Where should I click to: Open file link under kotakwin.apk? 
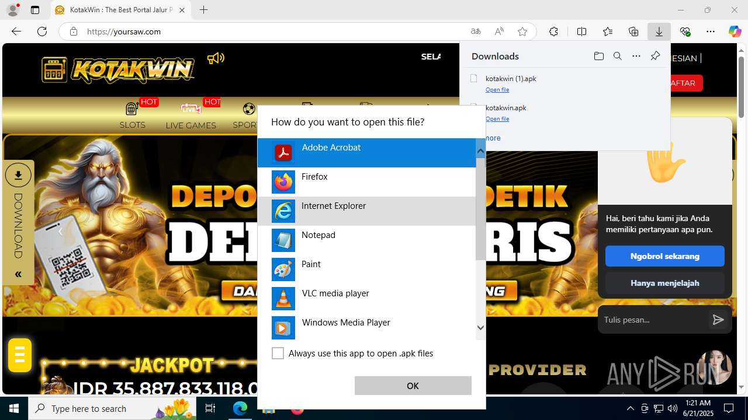pos(497,119)
